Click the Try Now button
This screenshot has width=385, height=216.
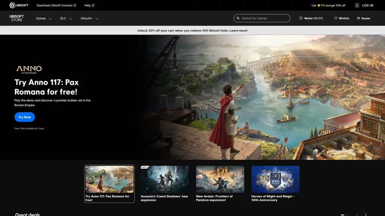pyautogui.click(x=24, y=117)
